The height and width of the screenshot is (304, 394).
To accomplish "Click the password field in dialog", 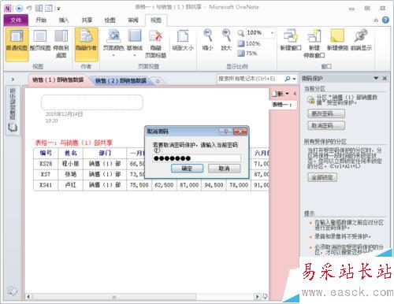I will pos(196,158).
